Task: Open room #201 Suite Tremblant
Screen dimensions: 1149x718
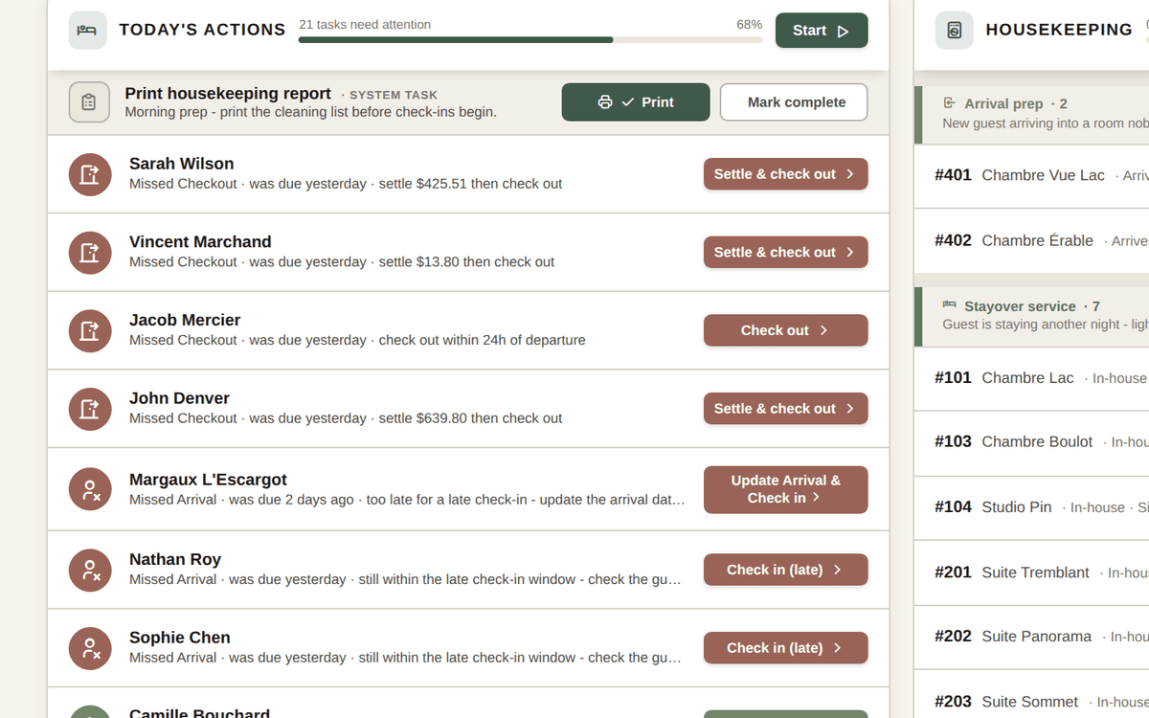Action: click(1031, 572)
